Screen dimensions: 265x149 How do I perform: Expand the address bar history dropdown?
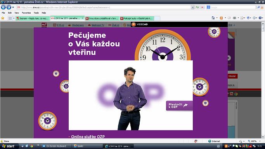point(192,7)
